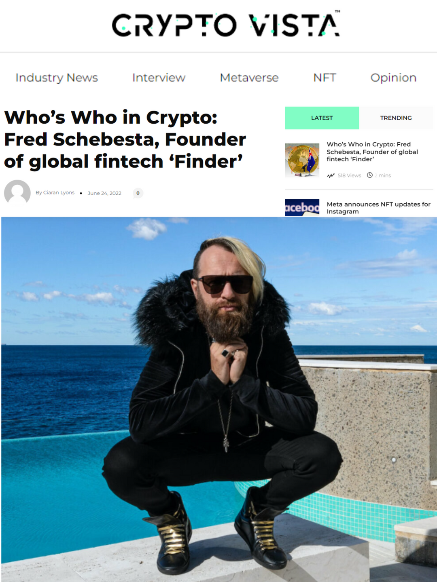The height and width of the screenshot is (582, 437).
Task: Switch to the TRENDING tab
Action: [x=396, y=118]
